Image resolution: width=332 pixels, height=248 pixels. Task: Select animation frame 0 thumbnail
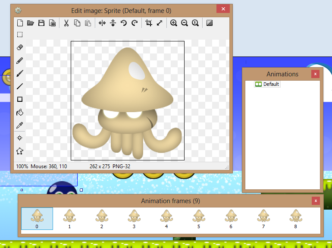click(x=37, y=219)
